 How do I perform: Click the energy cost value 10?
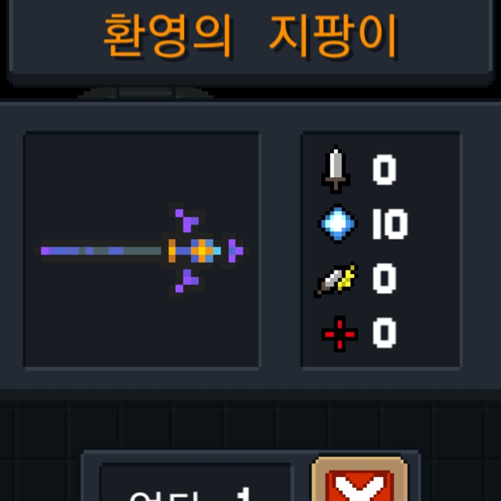coord(390,224)
